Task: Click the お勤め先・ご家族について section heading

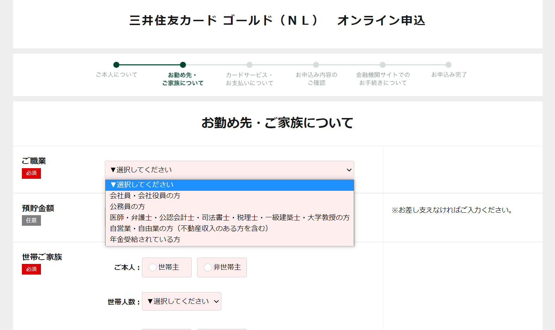Action: [x=277, y=123]
